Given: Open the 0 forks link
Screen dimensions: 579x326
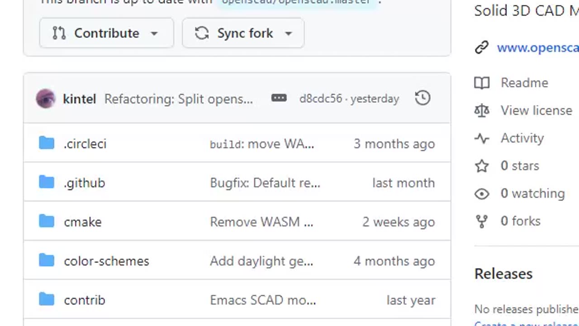Looking at the screenshot, I should [x=521, y=221].
